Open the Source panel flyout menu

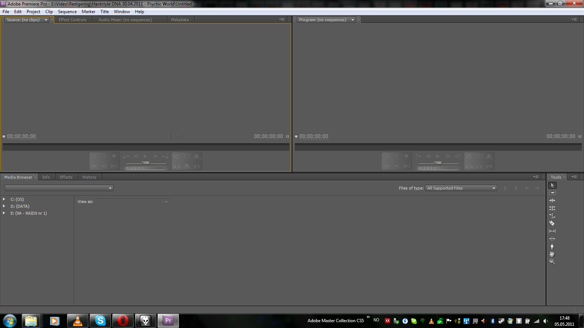(282, 19)
